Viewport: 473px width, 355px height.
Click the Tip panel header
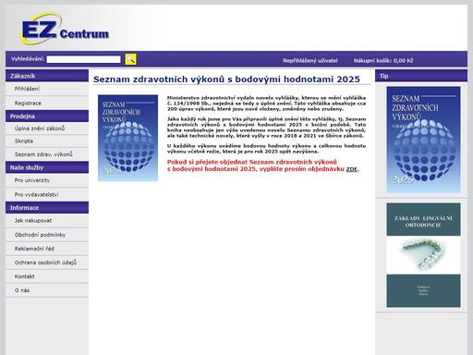(x=421, y=76)
